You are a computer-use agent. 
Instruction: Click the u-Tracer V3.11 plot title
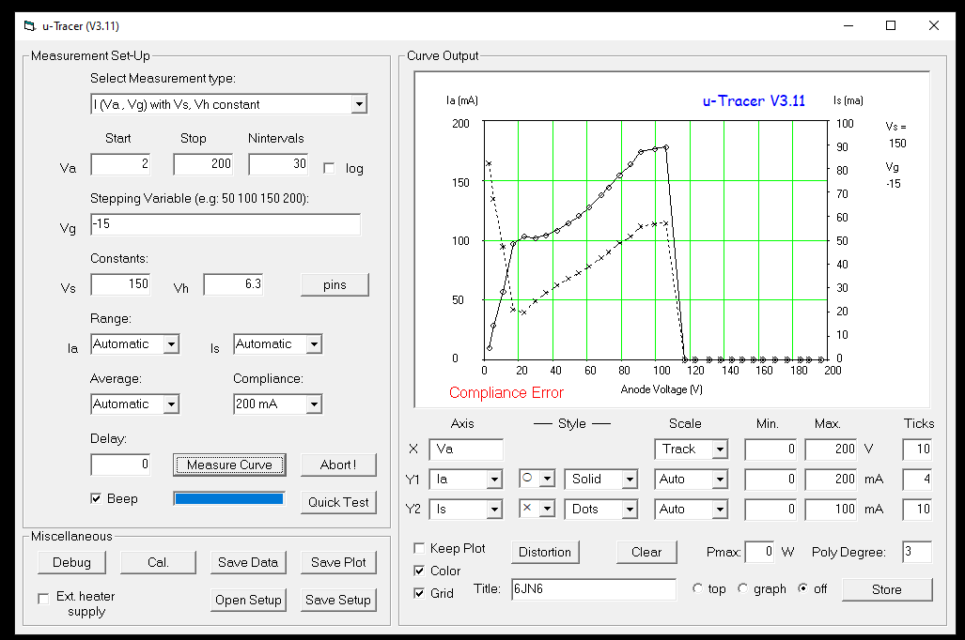click(754, 100)
